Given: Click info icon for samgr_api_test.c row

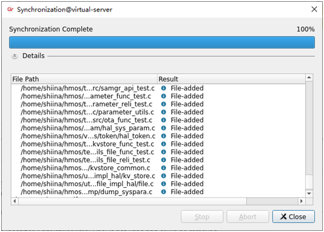Looking at the screenshot, I should coord(163,88).
